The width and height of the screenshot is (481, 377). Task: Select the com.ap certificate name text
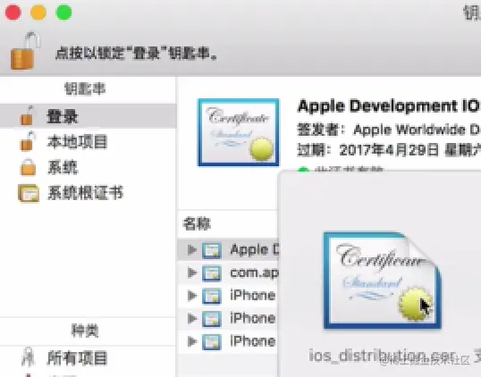254,272
